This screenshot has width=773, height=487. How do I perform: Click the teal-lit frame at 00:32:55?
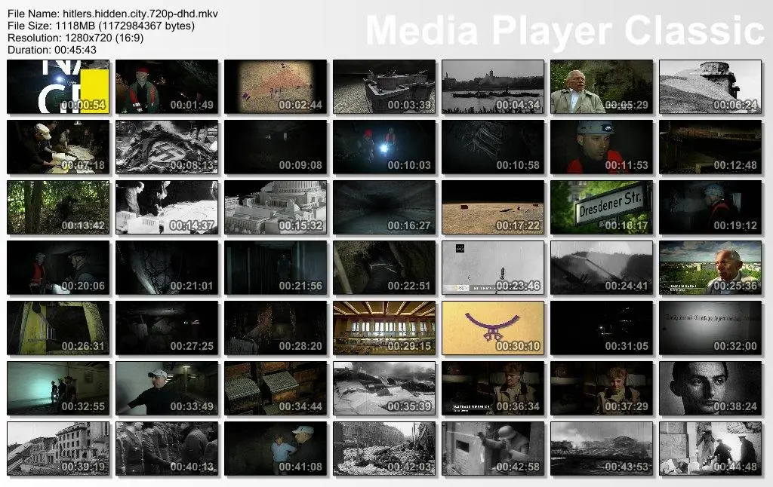(58, 388)
